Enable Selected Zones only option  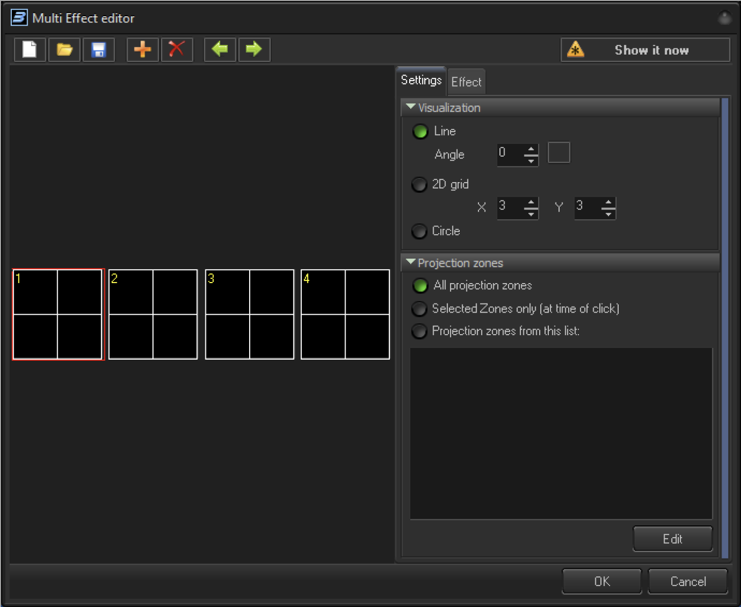point(419,309)
